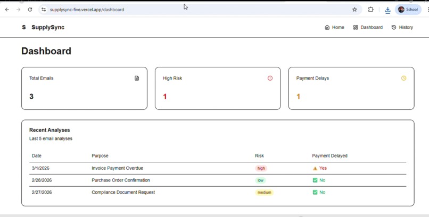429x217 pixels.
Task: Click the Risk column header
Action: pos(259,155)
